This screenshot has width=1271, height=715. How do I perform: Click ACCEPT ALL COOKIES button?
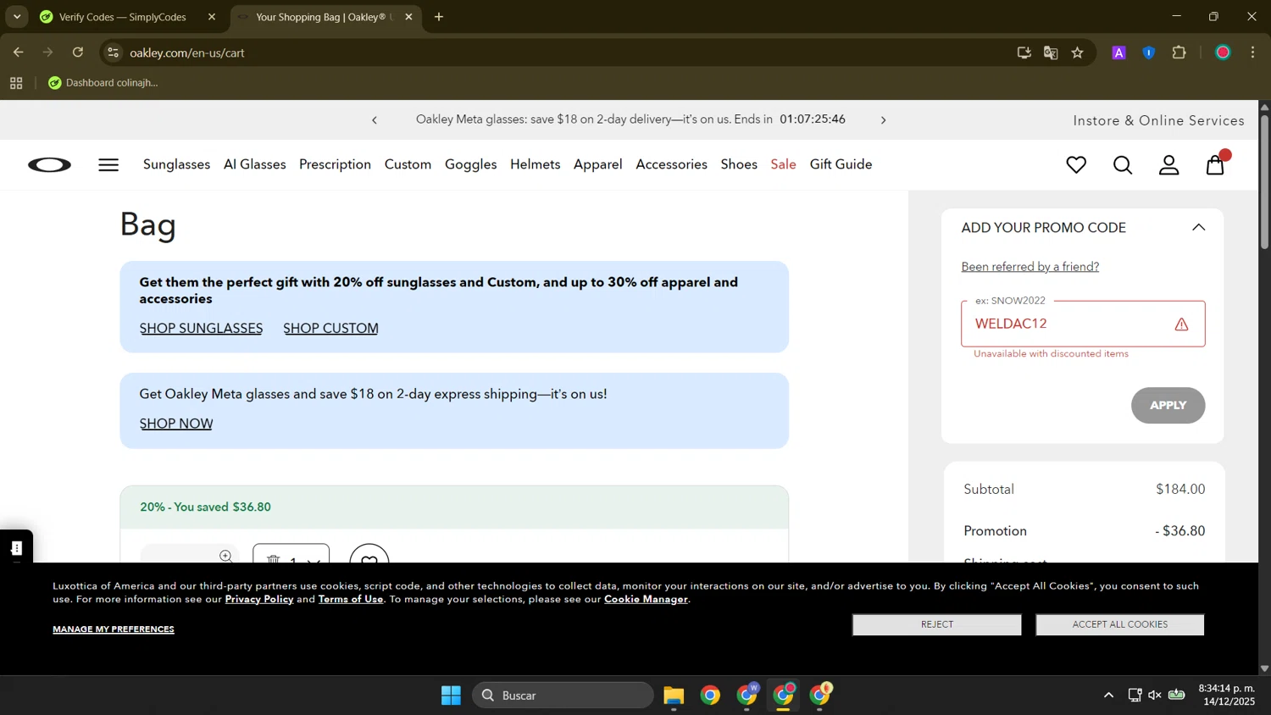point(1119,624)
